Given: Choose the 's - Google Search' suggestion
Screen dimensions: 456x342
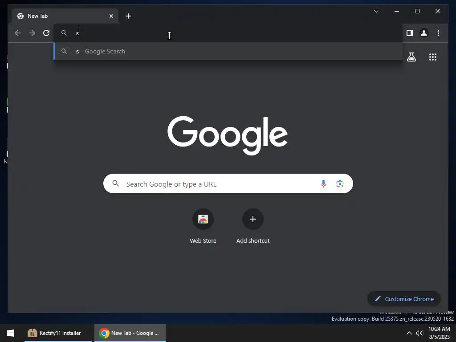Looking at the screenshot, I should pos(228,51).
